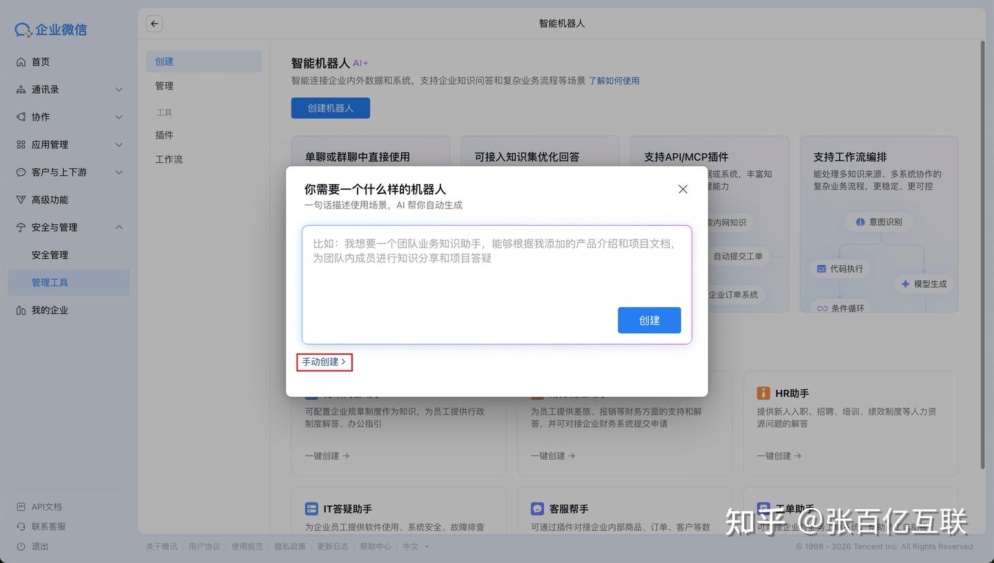Click the 企业微信 logo icon
Screen dimensions: 994x563
[x=21, y=29]
